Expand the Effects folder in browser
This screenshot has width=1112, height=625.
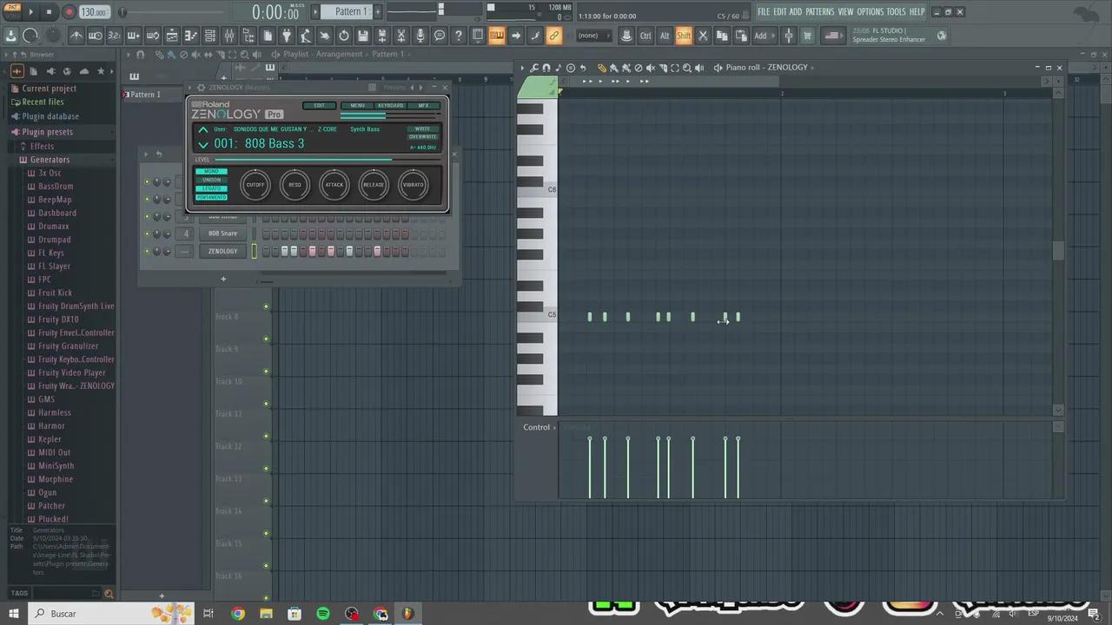pos(42,147)
